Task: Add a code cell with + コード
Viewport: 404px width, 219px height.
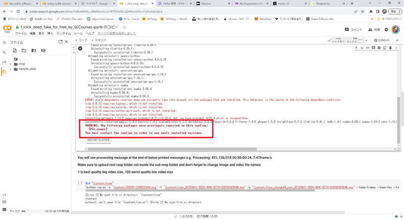Action: 81,40
